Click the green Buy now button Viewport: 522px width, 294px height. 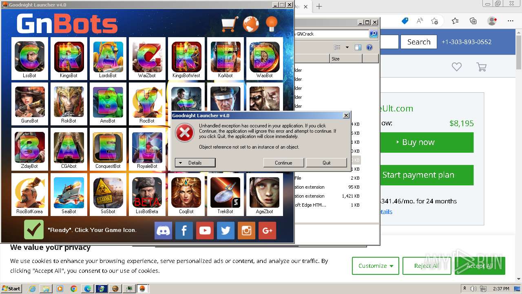click(x=427, y=142)
